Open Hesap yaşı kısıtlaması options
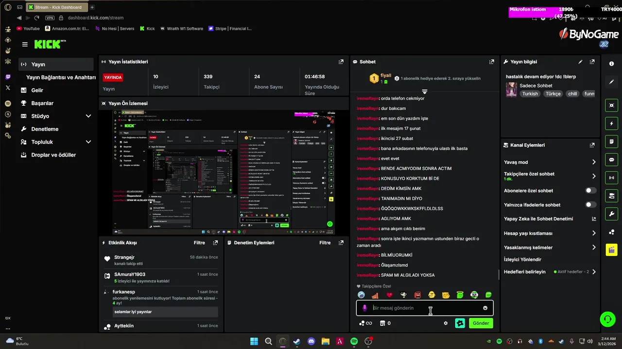This screenshot has width=622, height=349. [x=594, y=233]
